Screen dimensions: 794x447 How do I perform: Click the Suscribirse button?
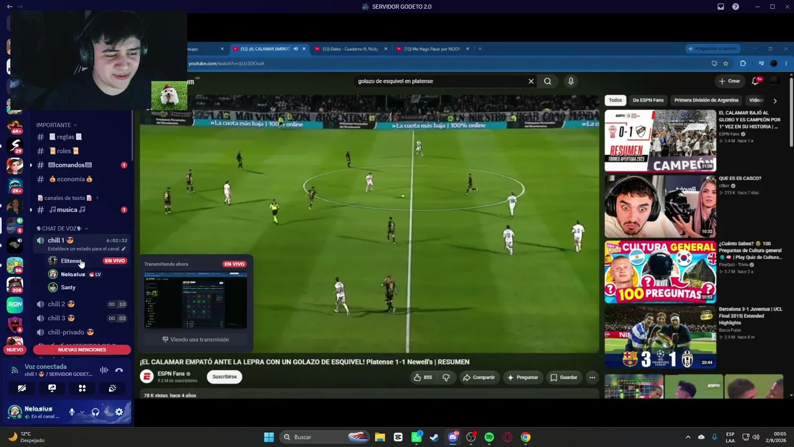(x=225, y=377)
